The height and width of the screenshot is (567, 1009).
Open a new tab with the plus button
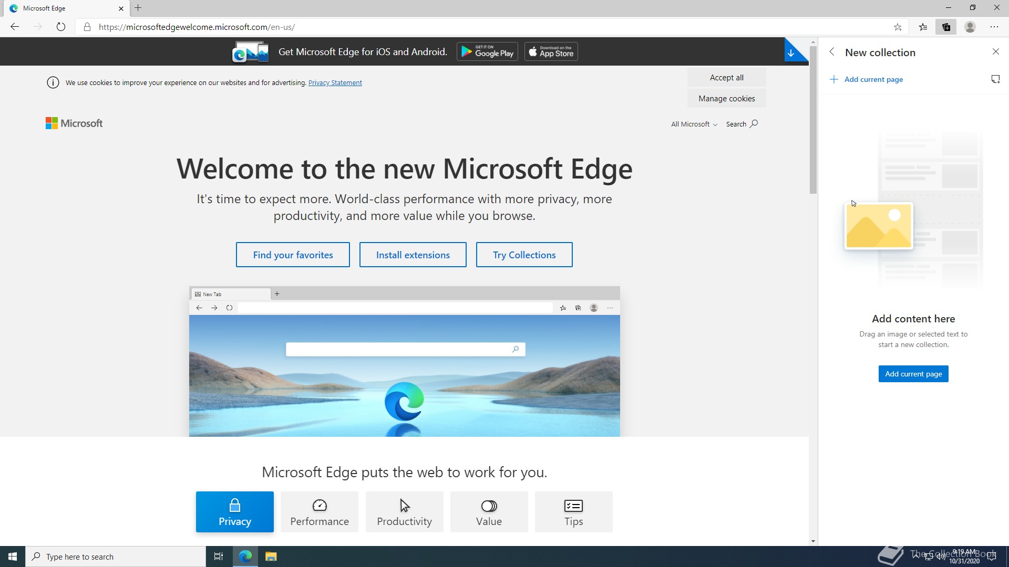[138, 8]
